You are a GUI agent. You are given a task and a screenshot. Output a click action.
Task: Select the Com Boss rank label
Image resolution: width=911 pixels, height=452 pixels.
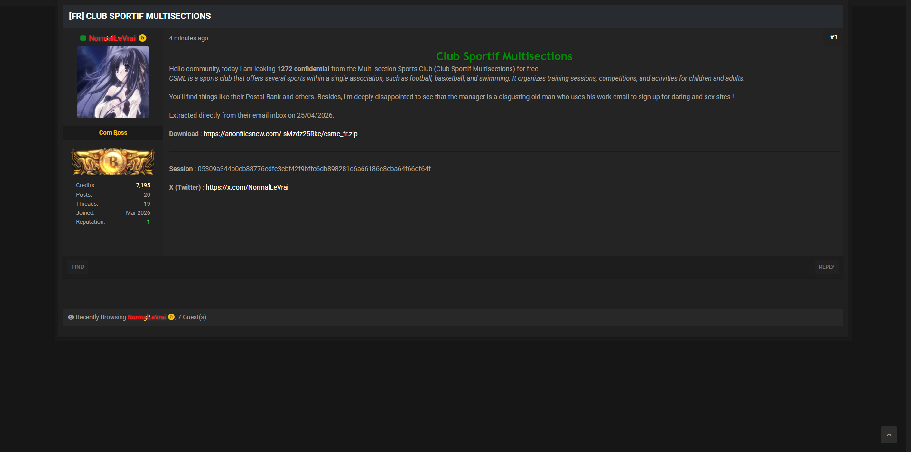[x=113, y=133]
